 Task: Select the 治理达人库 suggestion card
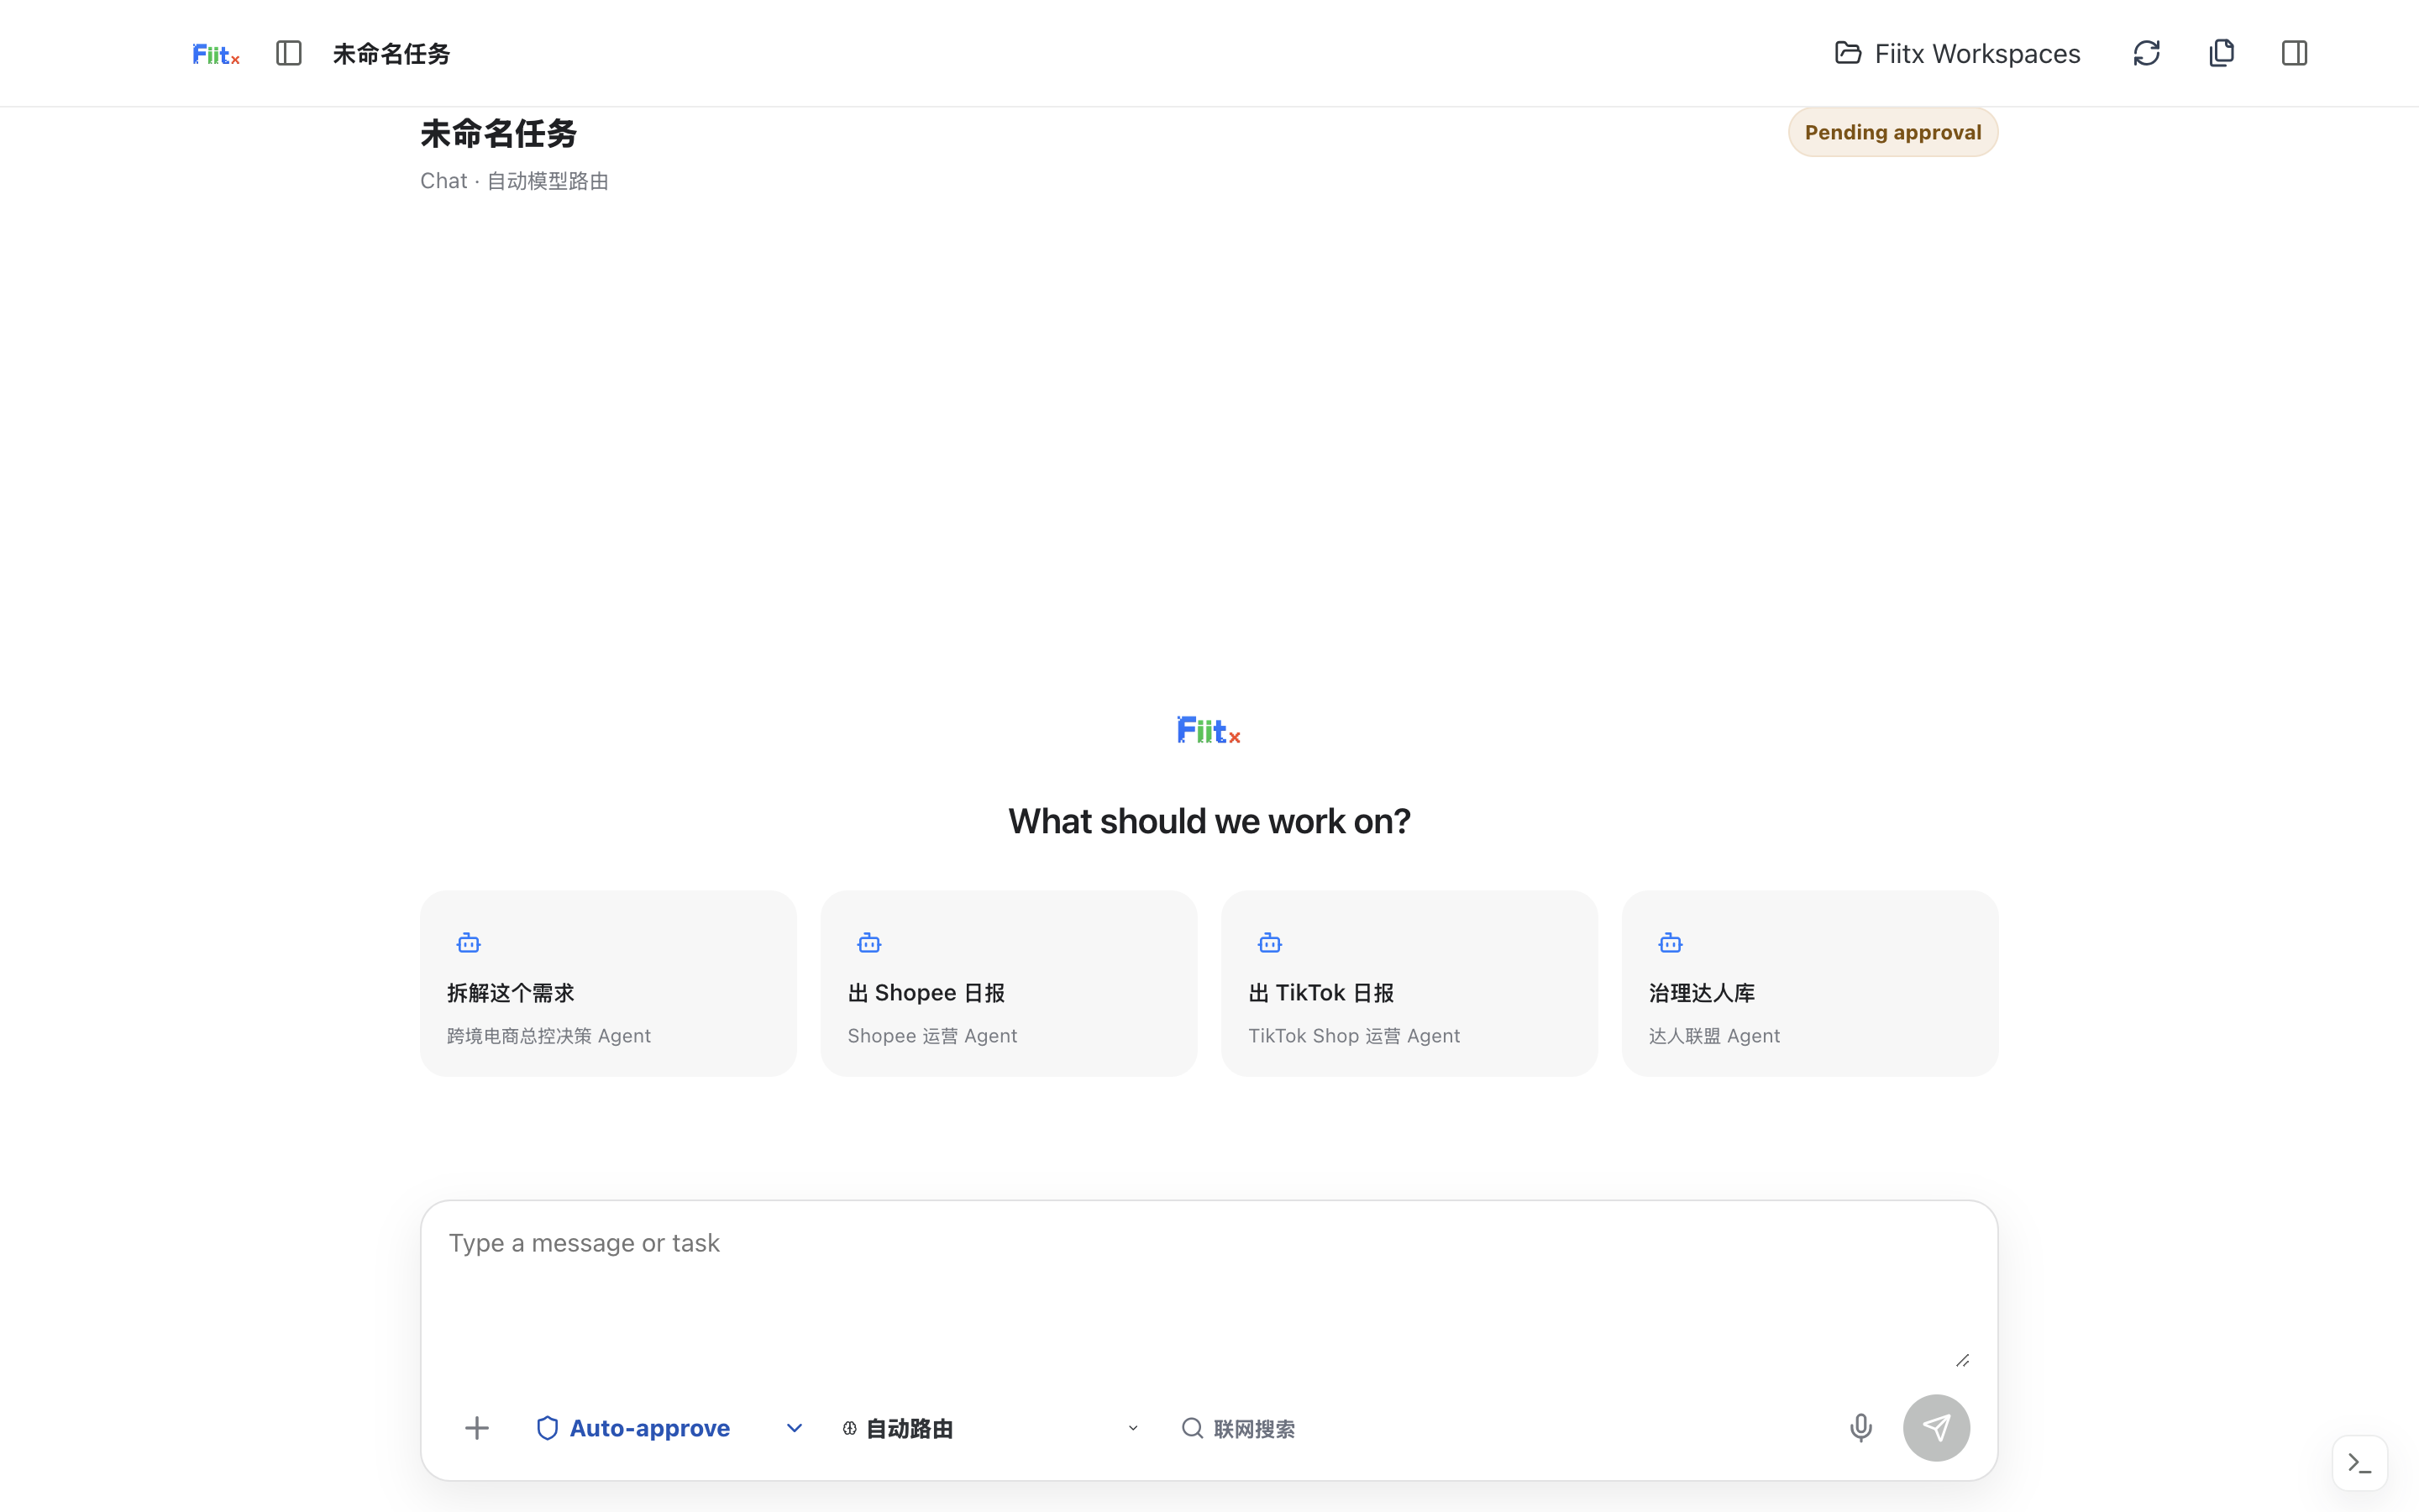point(1810,983)
